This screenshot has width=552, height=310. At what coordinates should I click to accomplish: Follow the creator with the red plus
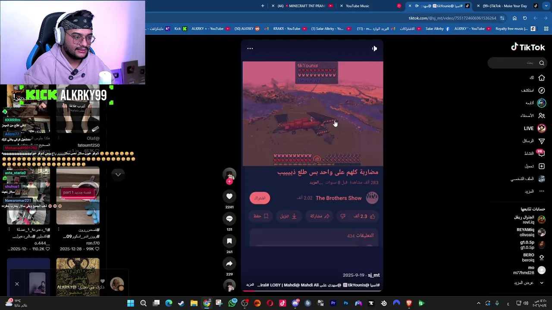pyautogui.click(x=229, y=182)
